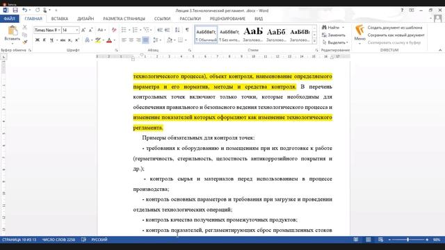
Task: Sort text with the A-Z sort icon
Action: pos(177,30)
